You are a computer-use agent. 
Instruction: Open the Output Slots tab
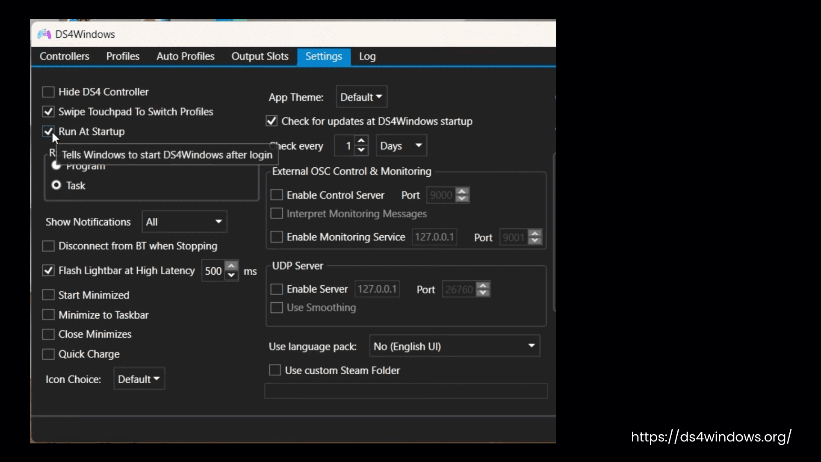pyautogui.click(x=260, y=56)
